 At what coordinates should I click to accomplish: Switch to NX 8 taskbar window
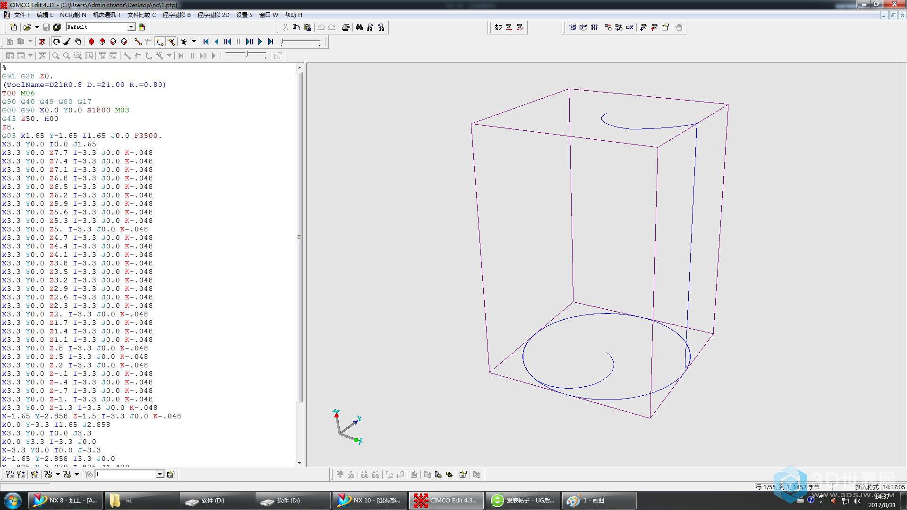(66, 501)
